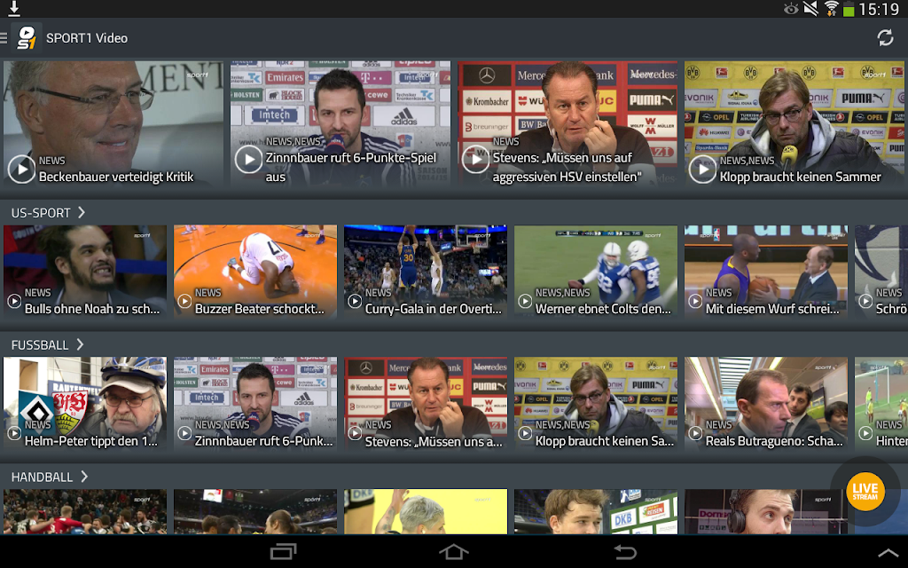Click play icon on Klopp braucht keinen Sammer
The height and width of the screenshot is (568, 908).
(x=703, y=170)
